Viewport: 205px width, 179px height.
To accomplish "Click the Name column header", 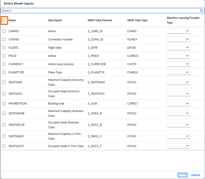I will click(12, 20).
